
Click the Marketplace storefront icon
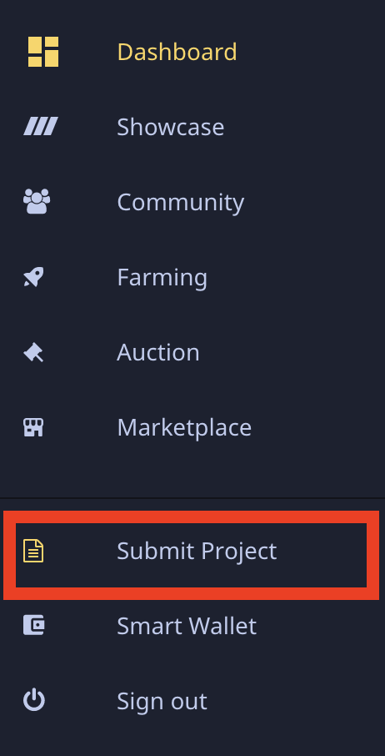[x=33, y=427]
